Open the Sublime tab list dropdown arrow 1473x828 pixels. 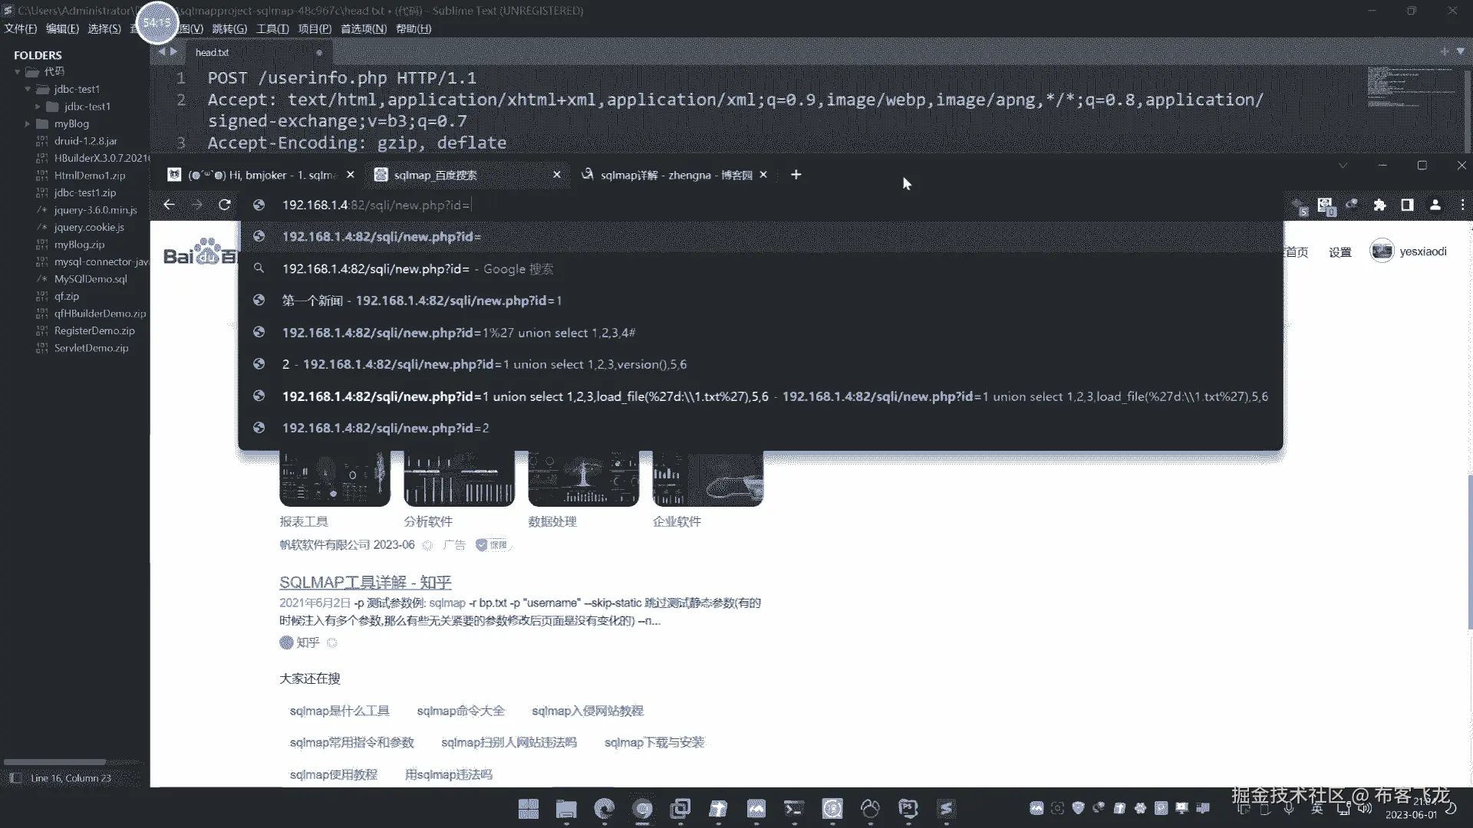[1460, 51]
